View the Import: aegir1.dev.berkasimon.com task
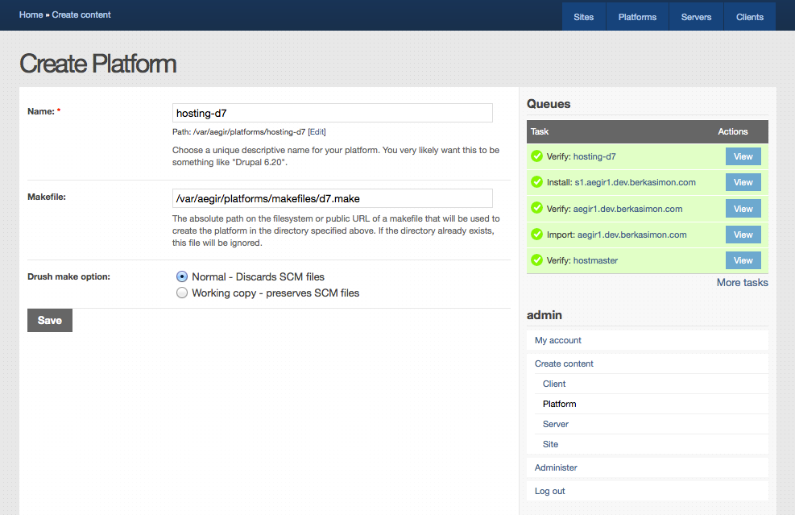The height and width of the screenshot is (515, 795). click(743, 235)
